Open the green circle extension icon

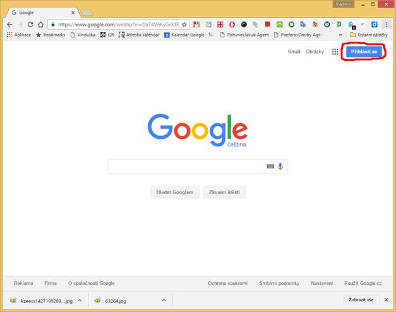(x=291, y=25)
